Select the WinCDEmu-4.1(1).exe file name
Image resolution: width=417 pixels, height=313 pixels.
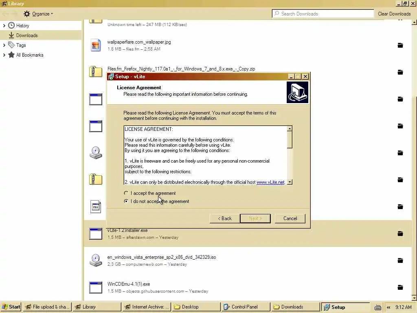click(129, 284)
